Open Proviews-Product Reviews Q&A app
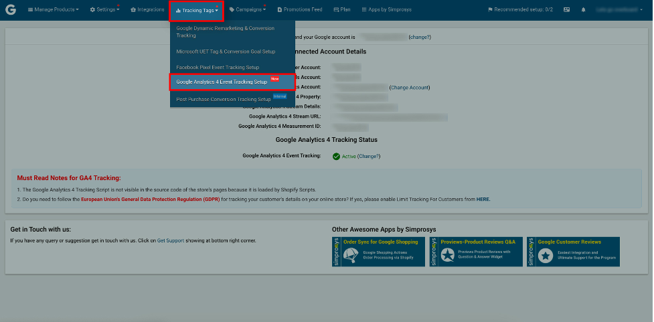Viewport: 654px width, 322px height. coord(476,252)
